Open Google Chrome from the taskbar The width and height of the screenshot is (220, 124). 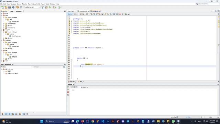(92, 121)
